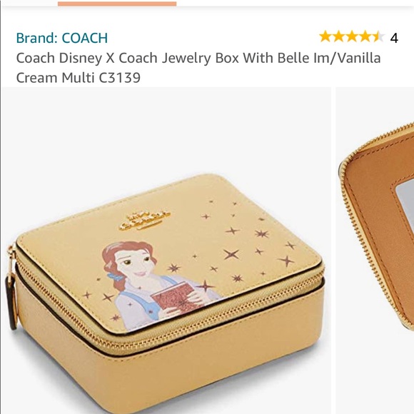View the second image showing open interior
This screenshot has height=414, width=414.
click(x=375, y=251)
